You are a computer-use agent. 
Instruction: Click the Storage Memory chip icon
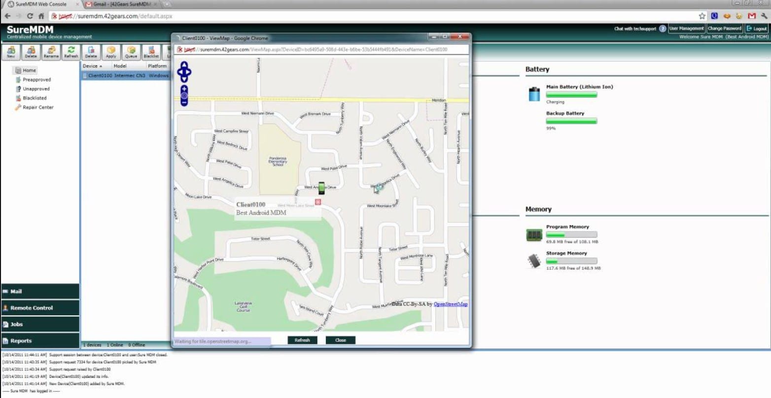click(534, 261)
